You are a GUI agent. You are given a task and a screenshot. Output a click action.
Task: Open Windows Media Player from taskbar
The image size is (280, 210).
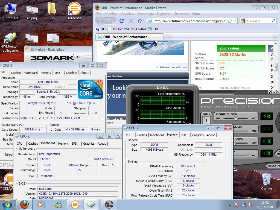tap(41, 205)
